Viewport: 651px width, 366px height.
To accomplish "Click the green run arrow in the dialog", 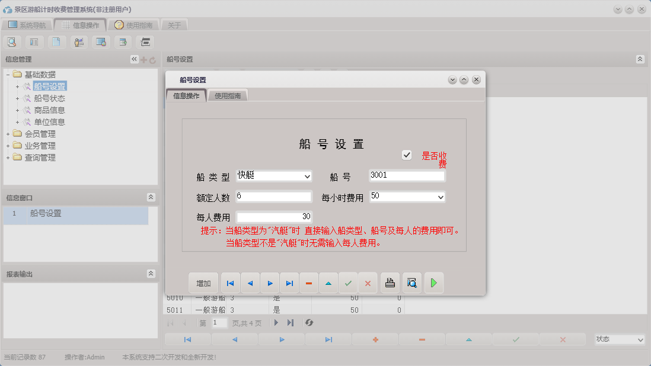I will click(433, 282).
